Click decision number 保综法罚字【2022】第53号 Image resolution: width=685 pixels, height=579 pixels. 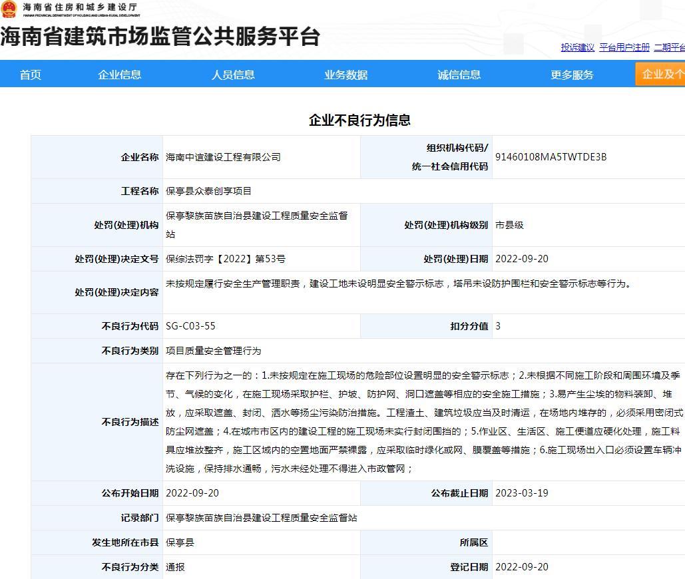coord(225,259)
